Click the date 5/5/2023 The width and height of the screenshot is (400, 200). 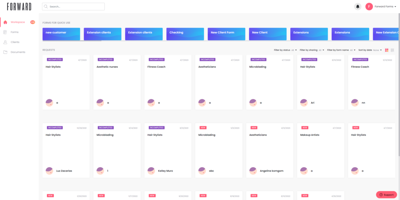[235, 128]
